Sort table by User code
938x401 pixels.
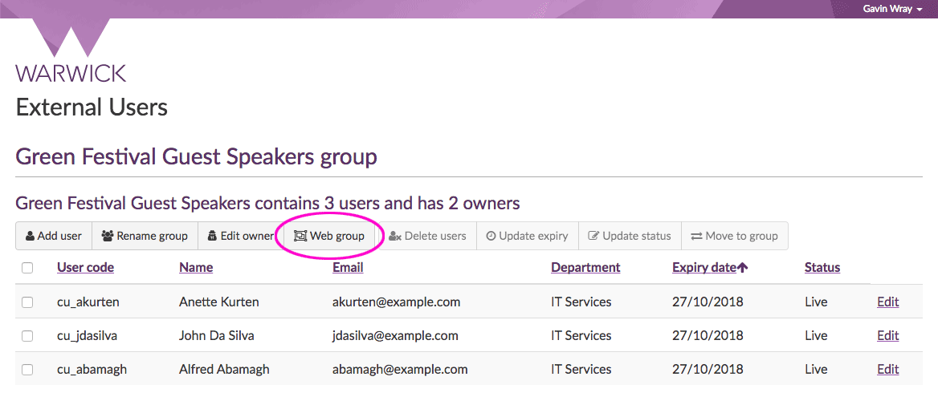85,268
